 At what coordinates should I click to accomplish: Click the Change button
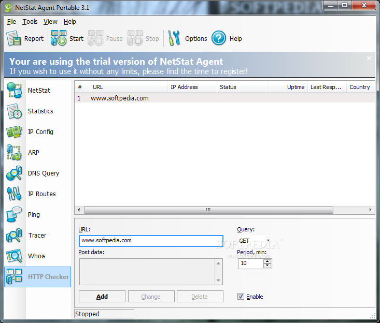coord(151,297)
